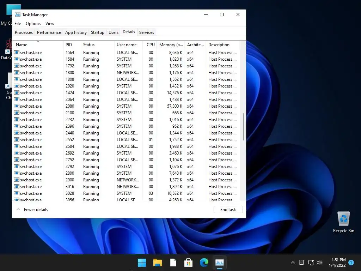Open the Windows Start menu
This screenshot has height=271, width=361.
(x=142, y=263)
